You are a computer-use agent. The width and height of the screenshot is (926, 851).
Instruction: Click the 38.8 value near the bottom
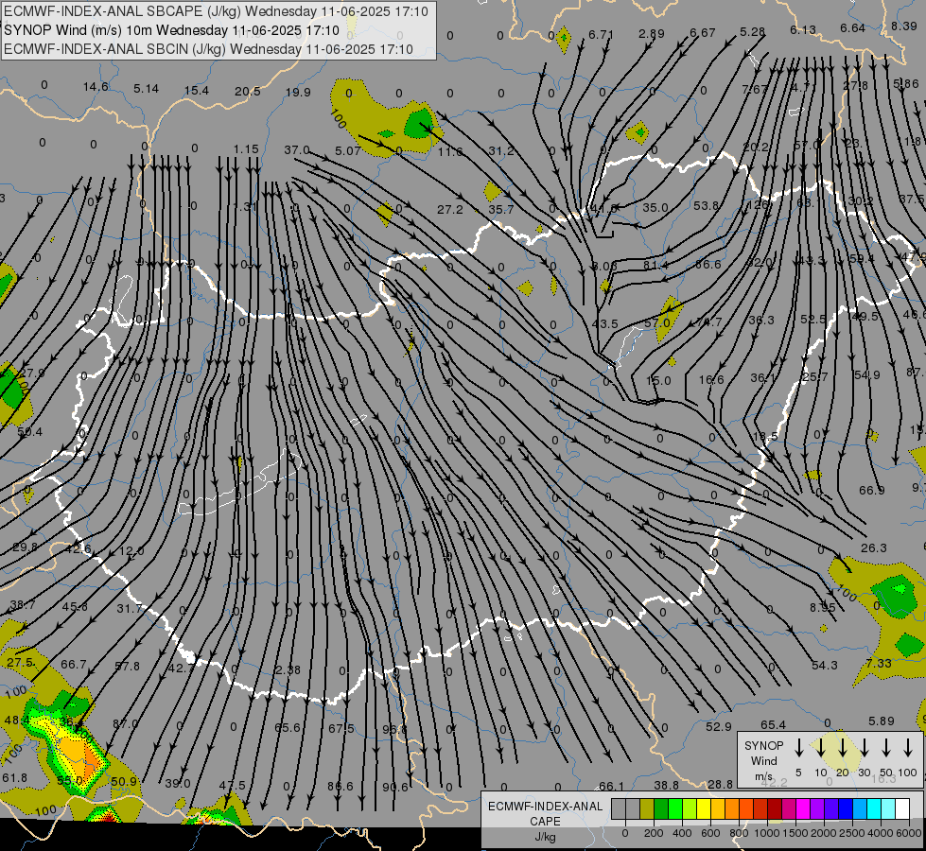pyautogui.click(x=666, y=785)
